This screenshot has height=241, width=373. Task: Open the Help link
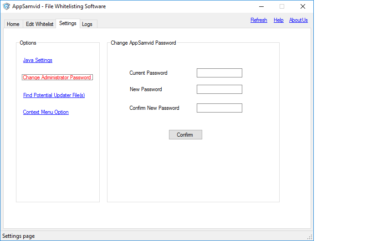pos(279,20)
